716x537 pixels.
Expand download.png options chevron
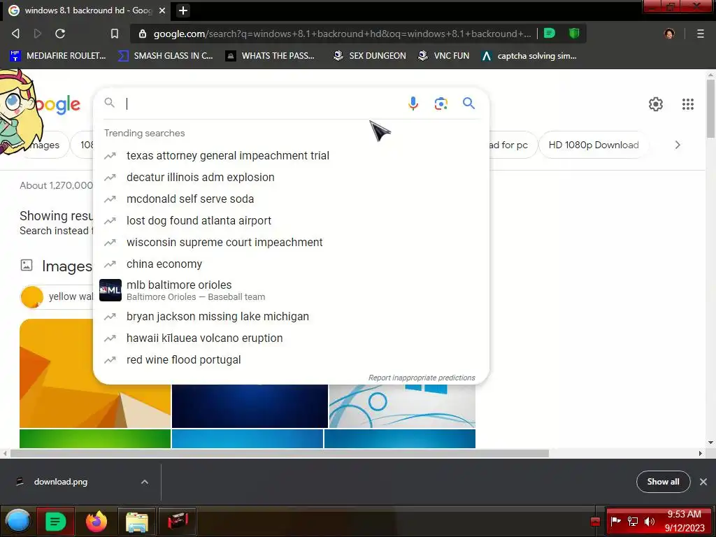tap(144, 482)
